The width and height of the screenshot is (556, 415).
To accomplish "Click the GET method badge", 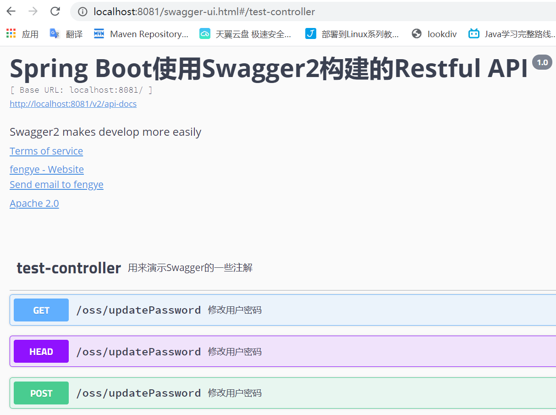I will click(41, 310).
